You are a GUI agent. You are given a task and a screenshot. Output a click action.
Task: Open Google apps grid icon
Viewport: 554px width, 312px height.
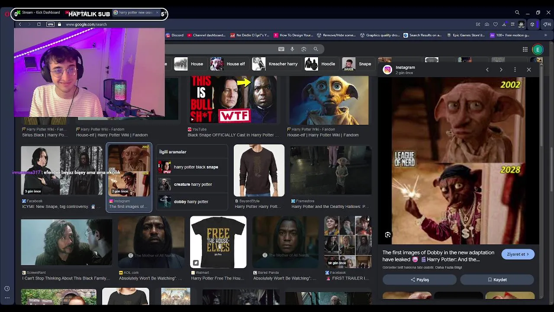pos(525,49)
